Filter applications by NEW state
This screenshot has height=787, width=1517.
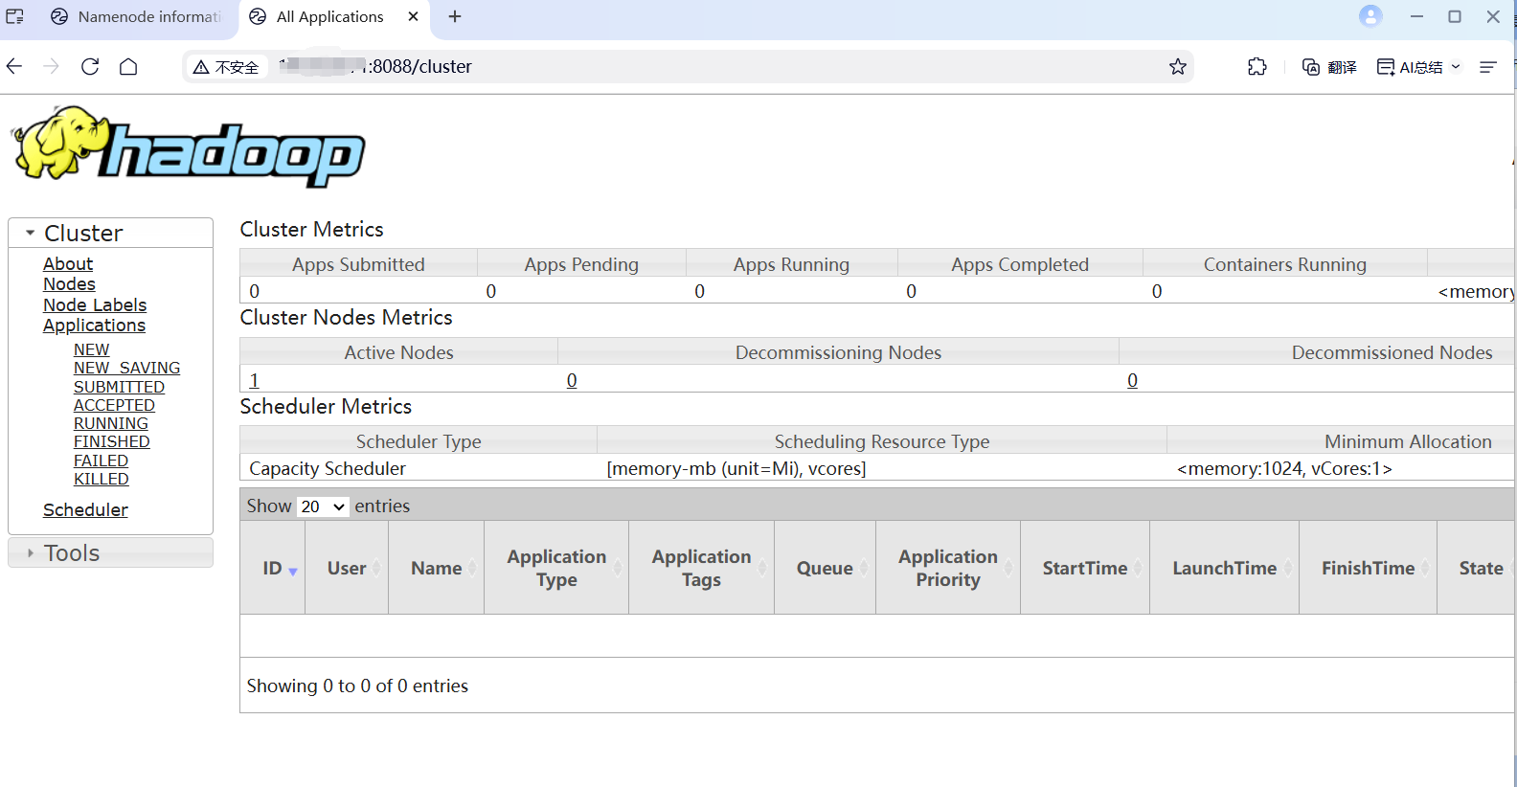[x=91, y=349]
